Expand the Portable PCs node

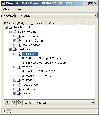click(15, 85)
